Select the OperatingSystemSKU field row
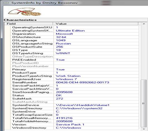Viewport: 148px width, 131px height. (x=32, y=27)
